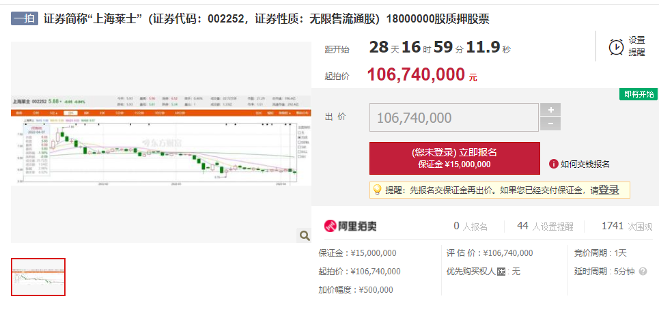The width and height of the screenshot is (659, 318).
Task: Decrease bid with the minus button
Action: pos(550,124)
